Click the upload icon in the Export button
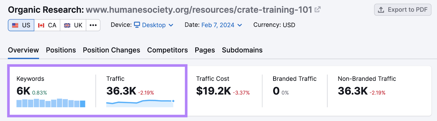Viewport: 437px width, 121px height. (x=381, y=10)
